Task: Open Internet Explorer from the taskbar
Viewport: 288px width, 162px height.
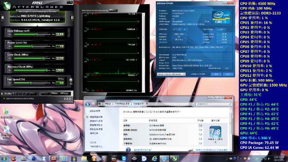Action: [x=64, y=158]
